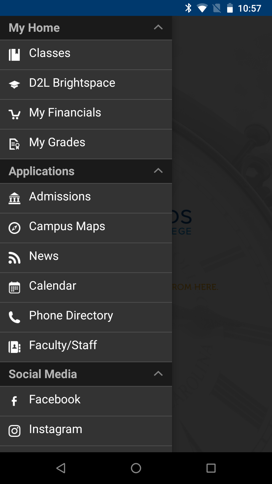272x484 pixels.
Task: Collapse the Applications section chevron
Action: pos(158,171)
